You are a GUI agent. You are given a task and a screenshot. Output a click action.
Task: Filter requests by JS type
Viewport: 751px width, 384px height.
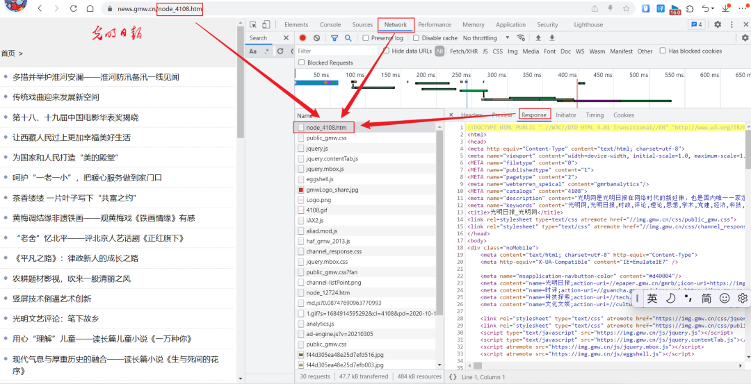(x=485, y=51)
